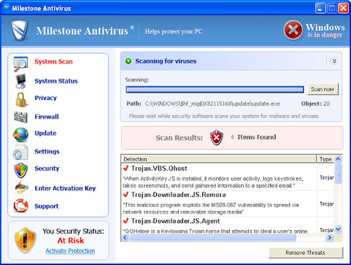Select the Trojan-Downloader.JS.Remora detection name

click(x=178, y=194)
